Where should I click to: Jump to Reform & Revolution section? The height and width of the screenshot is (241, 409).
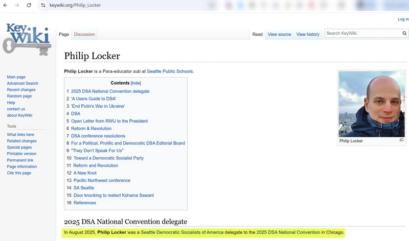tap(92, 129)
